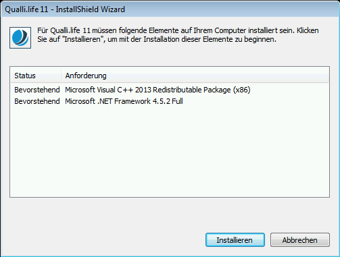The image size is (340, 257).
Task: Start installation with the Installieren button
Action: click(235, 240)
